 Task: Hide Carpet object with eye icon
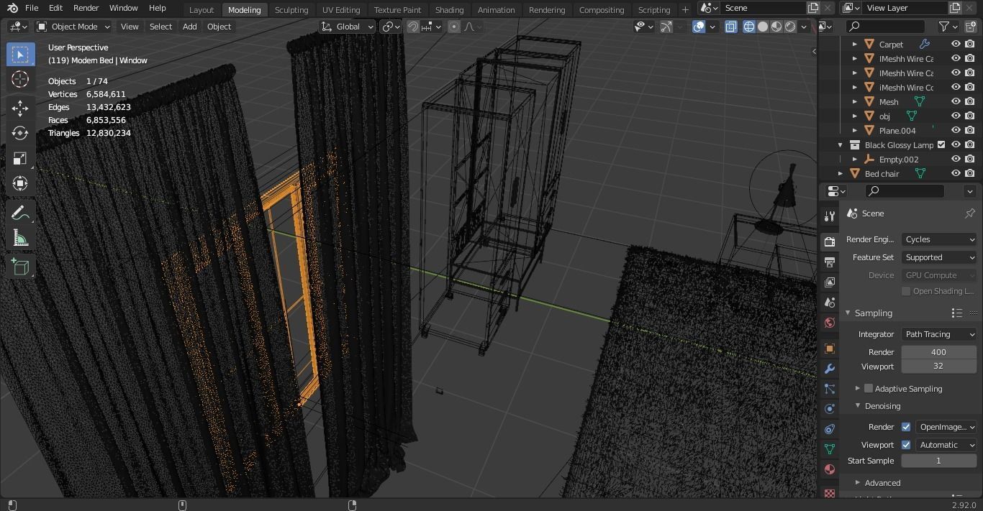coord(956,44)
